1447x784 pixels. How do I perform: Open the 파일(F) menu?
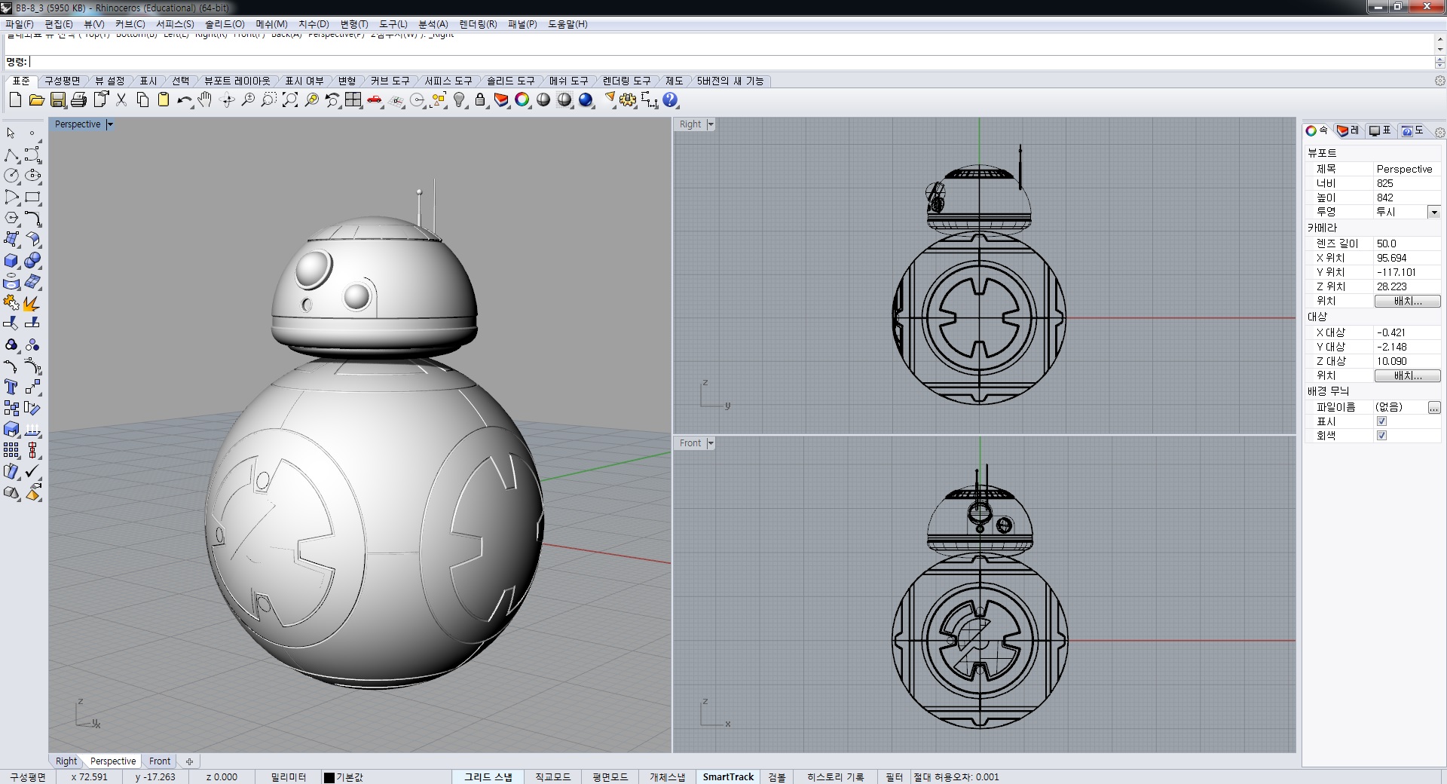point(19,24)
